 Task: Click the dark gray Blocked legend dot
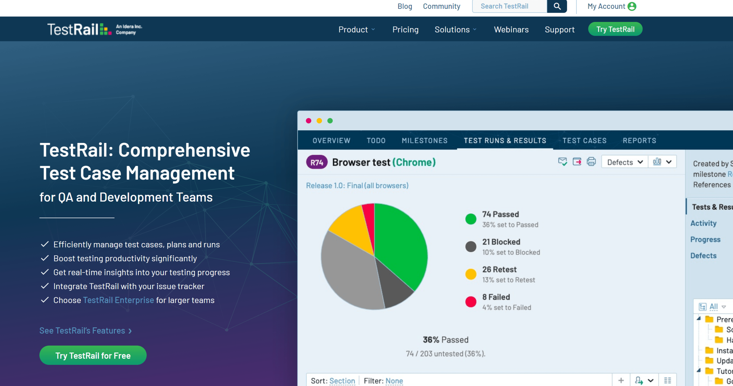click(471, 246)
